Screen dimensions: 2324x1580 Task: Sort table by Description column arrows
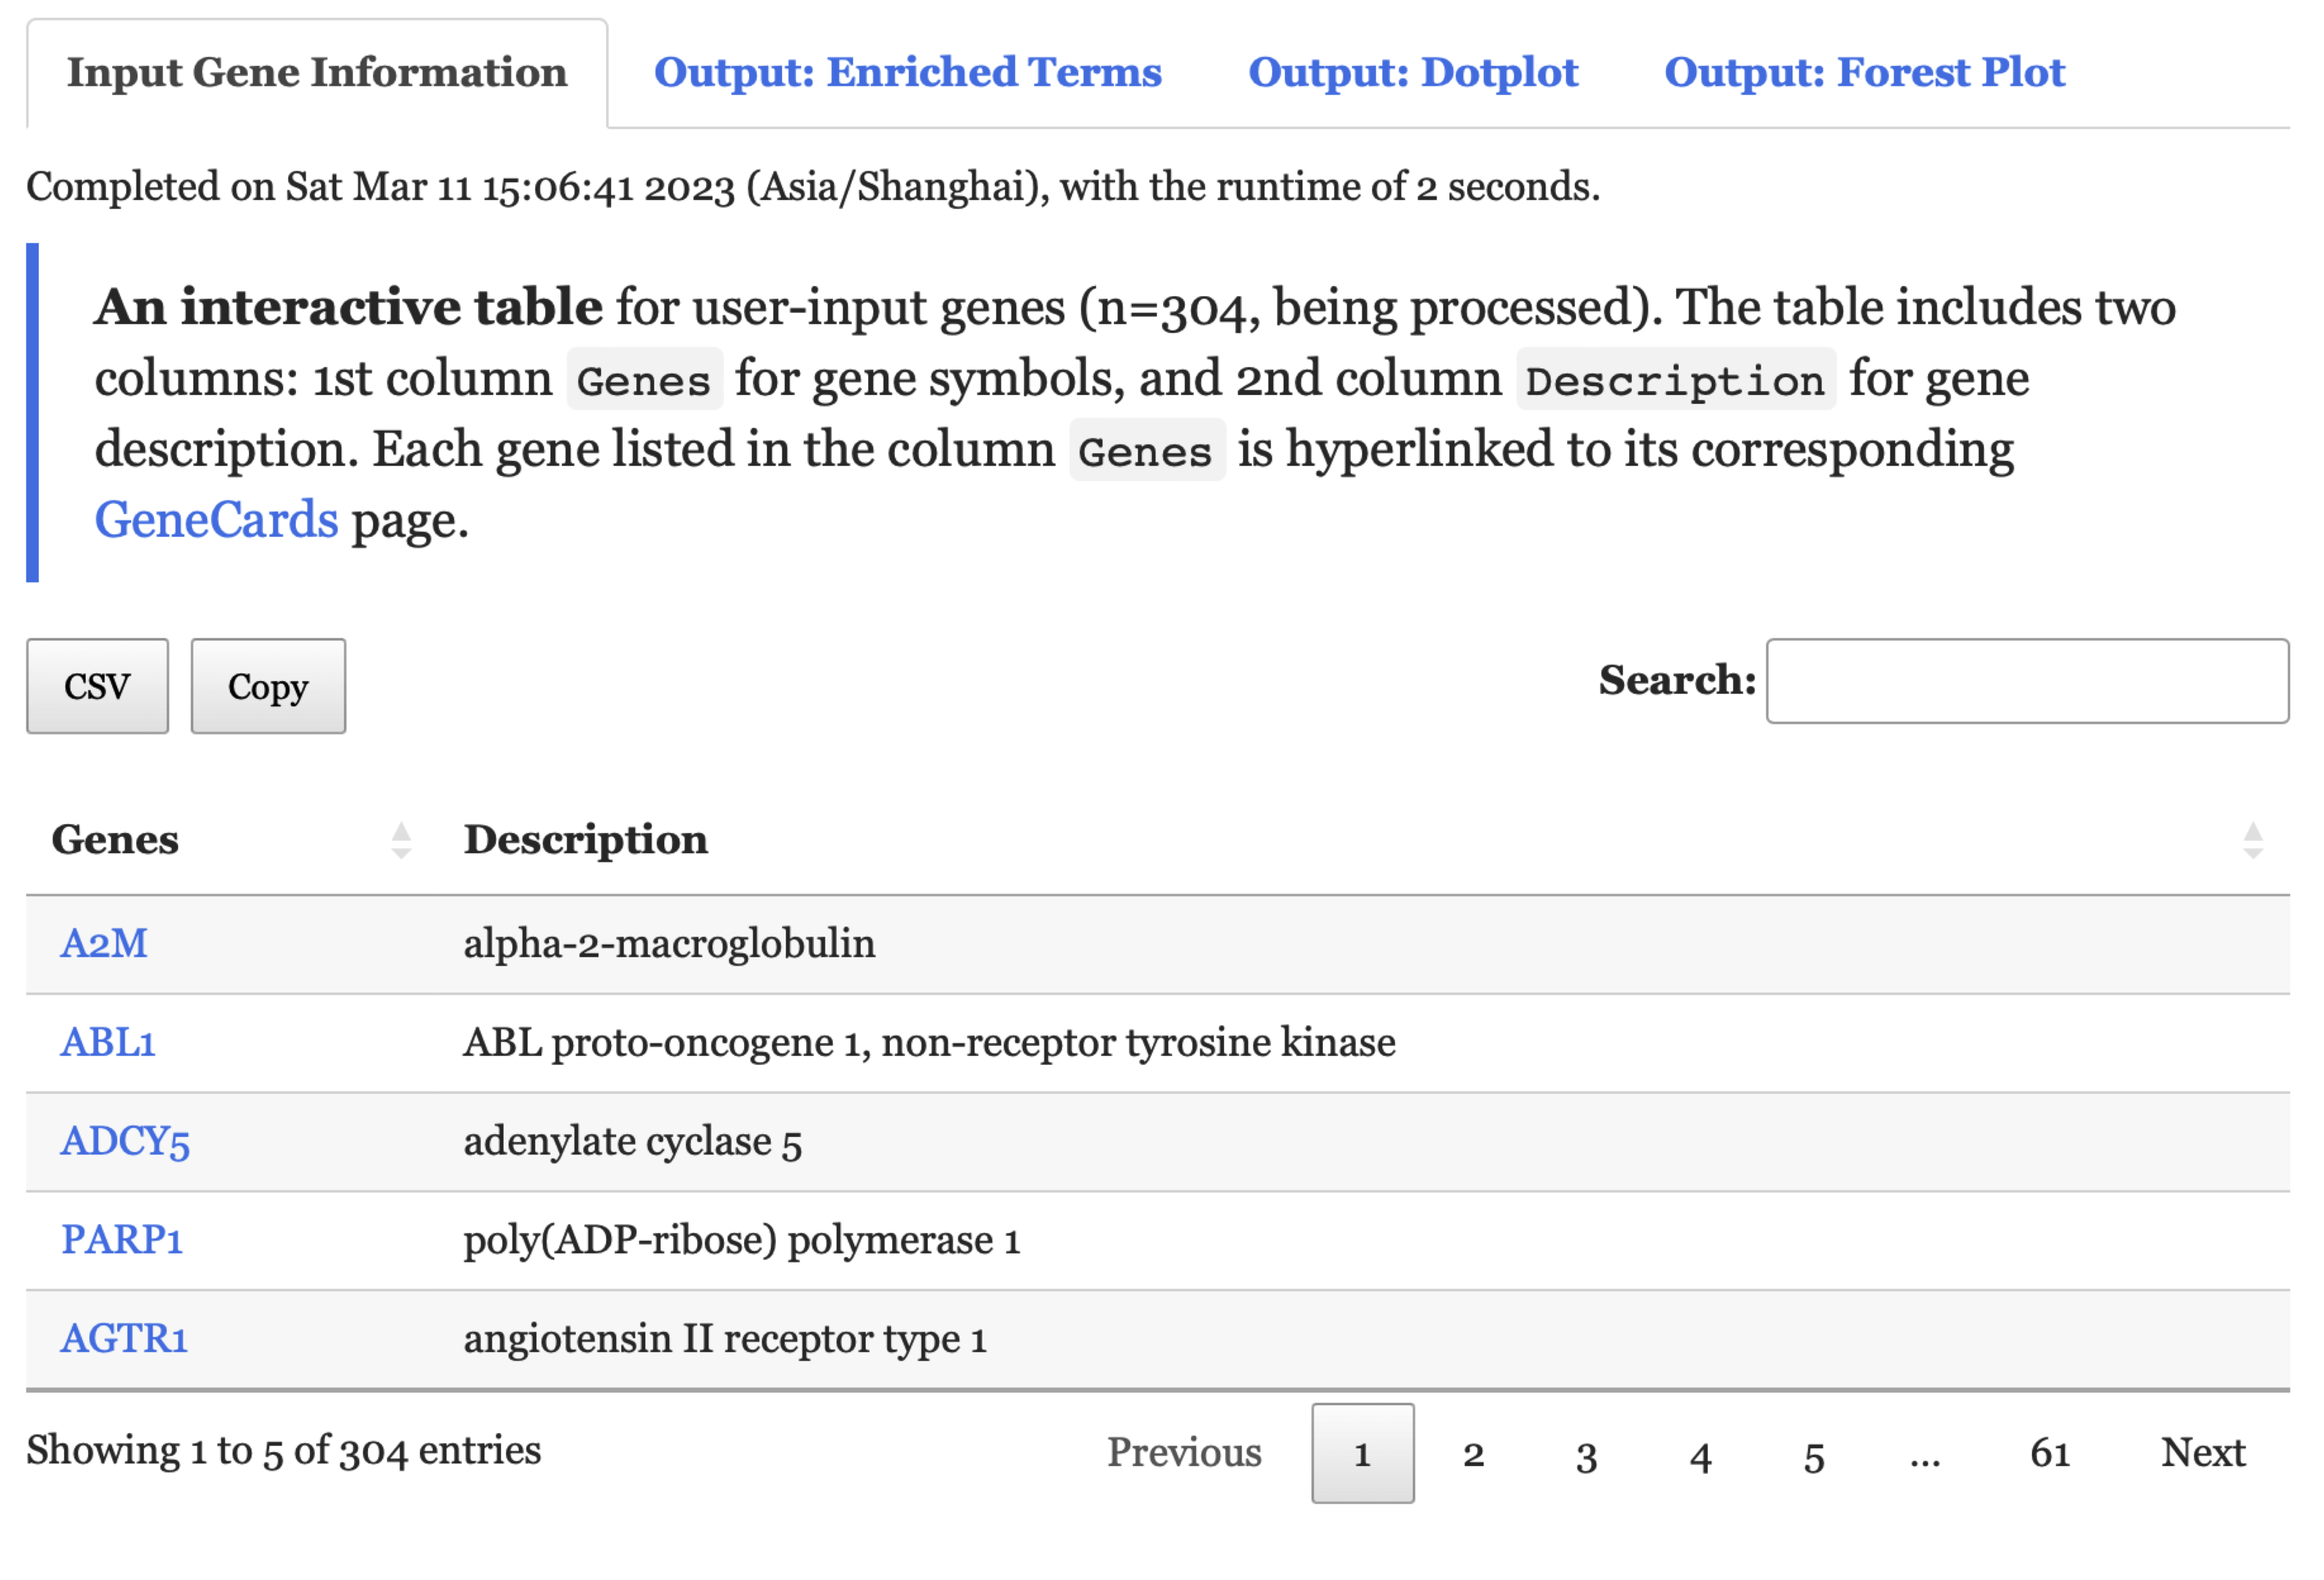[x=2252, y=840]
